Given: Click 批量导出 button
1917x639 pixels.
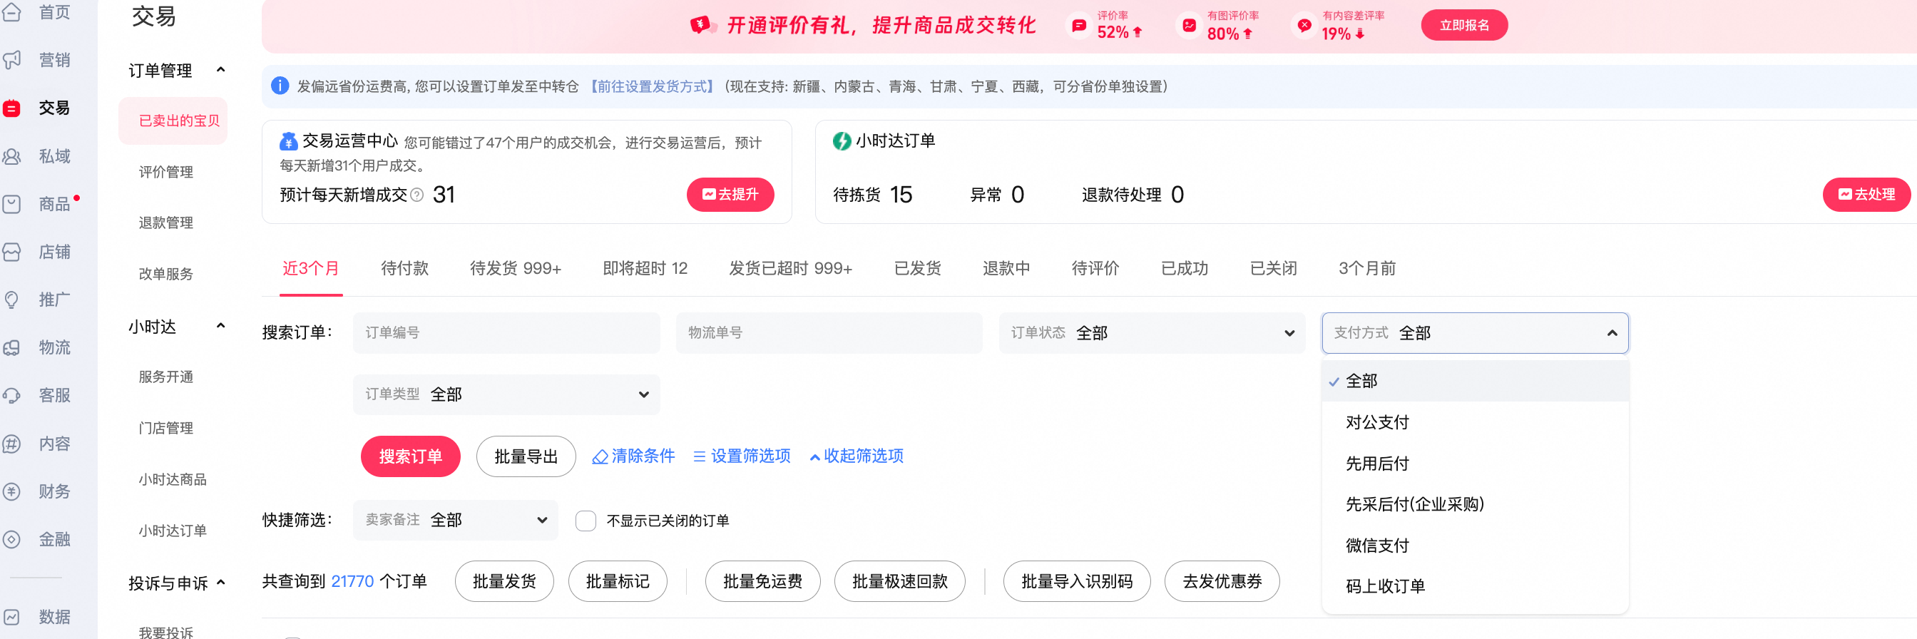Looking at the screenshot, I should [x=526, y=456].
